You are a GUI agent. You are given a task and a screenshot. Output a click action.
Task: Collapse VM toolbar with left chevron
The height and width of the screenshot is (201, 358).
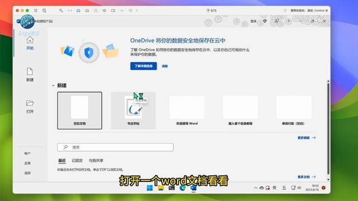(x=137, y=11)
